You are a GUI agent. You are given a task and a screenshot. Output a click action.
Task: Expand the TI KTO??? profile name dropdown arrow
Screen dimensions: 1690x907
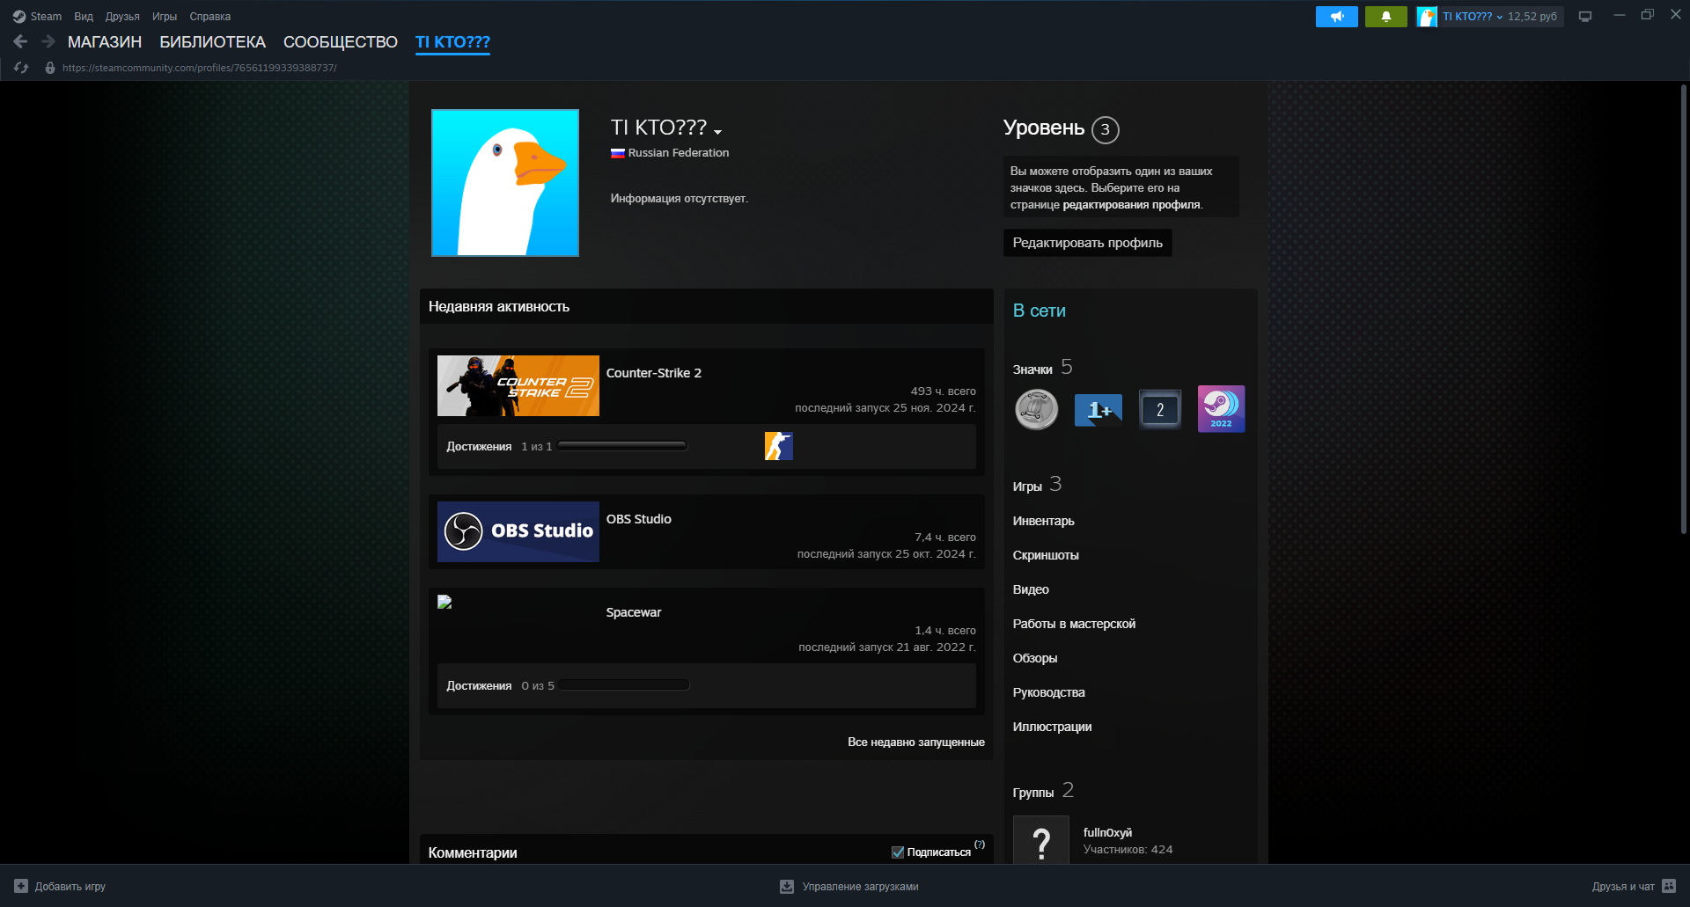[718, 132]
